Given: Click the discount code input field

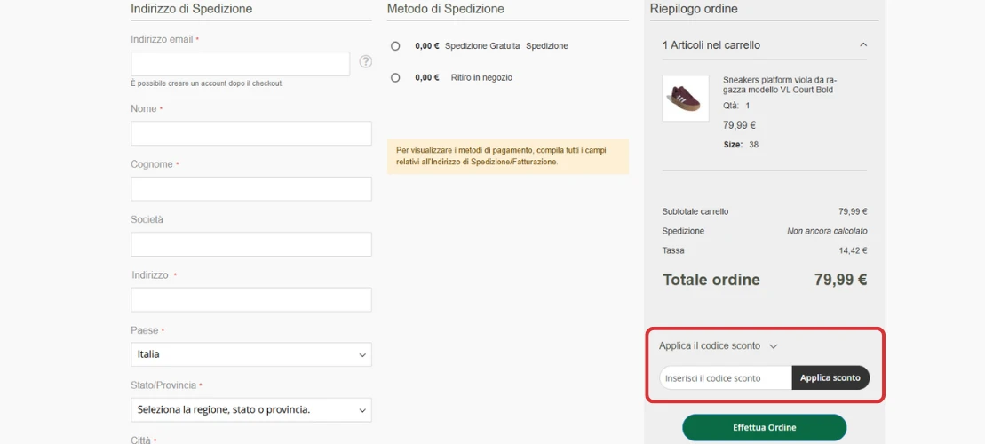Looking at the screenshot, I should (725, 377).
